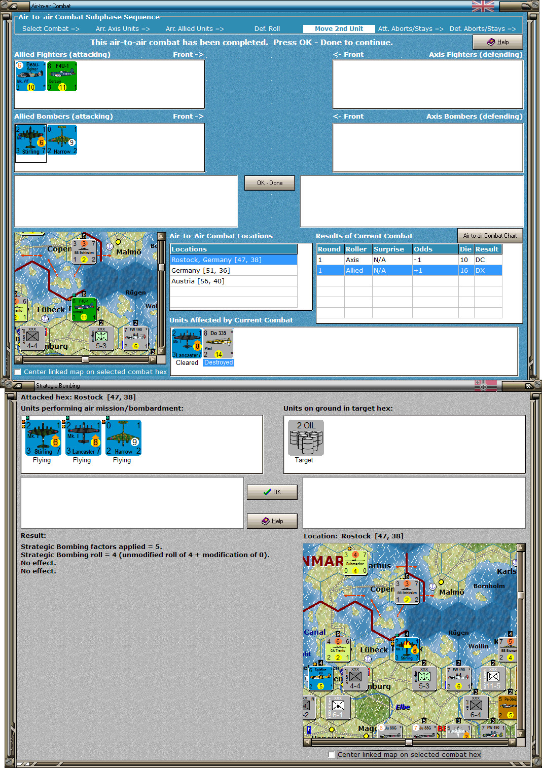Screen dimensions: 542x768
Task: Click the 5-3 counter on lower map
Action: [x=424, y=678]
